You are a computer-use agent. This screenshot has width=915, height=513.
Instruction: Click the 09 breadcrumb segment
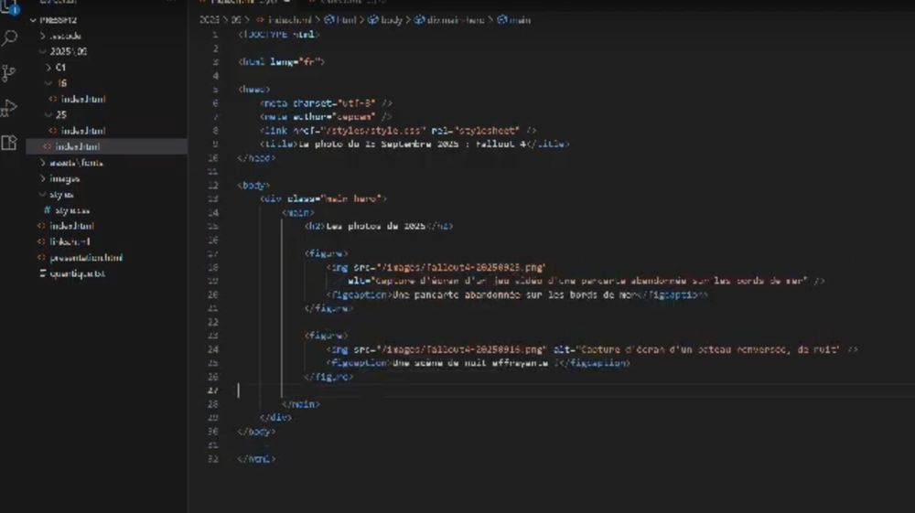[x=236, y=20]
